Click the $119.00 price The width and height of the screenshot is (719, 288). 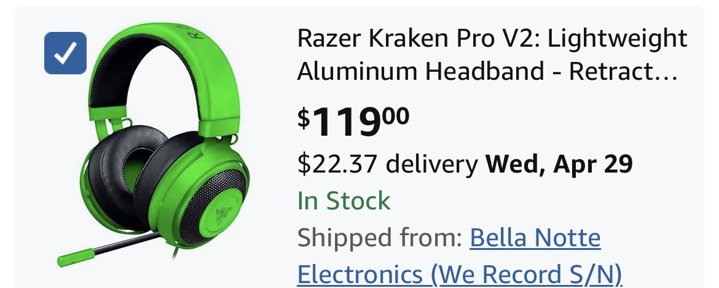pos(353,122)
